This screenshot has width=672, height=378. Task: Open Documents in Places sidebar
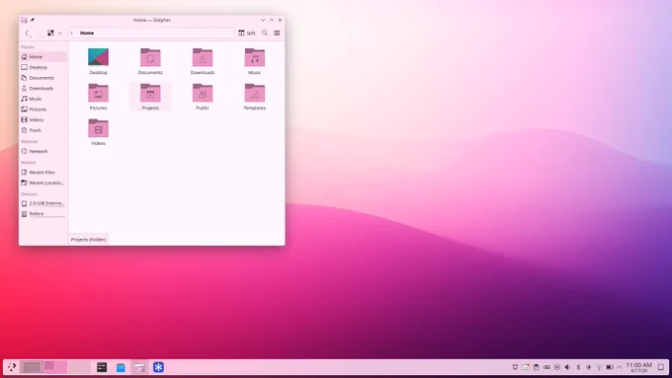coord(43,78)
